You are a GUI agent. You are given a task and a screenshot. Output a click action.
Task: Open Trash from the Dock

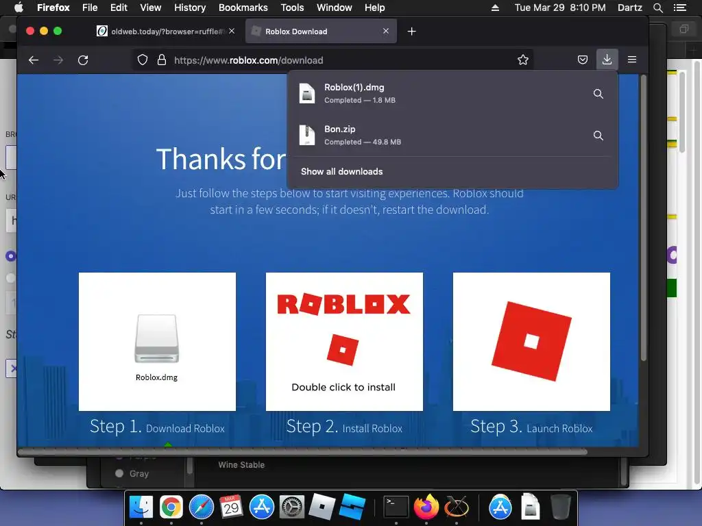click(561, 507)
